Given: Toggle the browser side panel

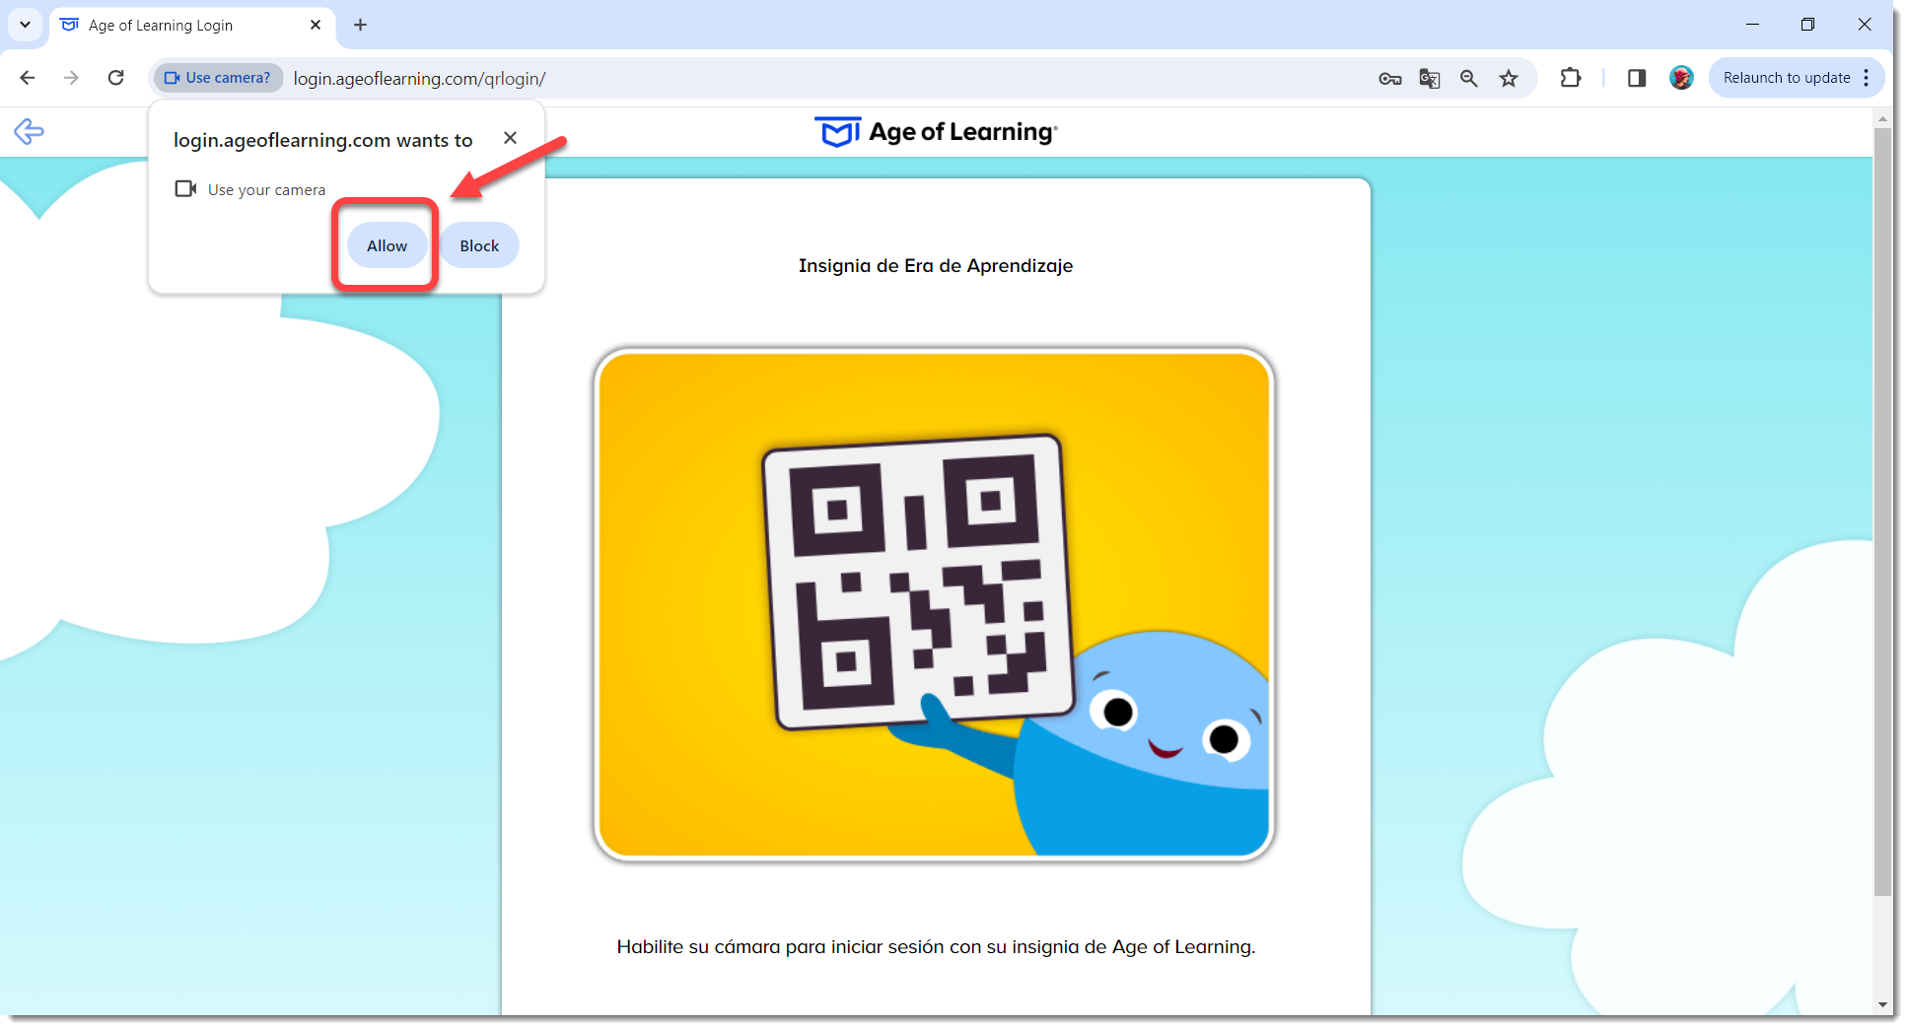Looking at the screenshot, I should [1637, 78].
